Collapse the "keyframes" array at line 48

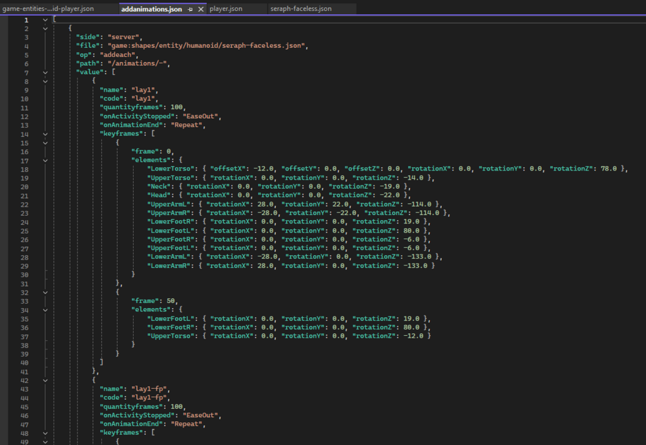point(45,433)
